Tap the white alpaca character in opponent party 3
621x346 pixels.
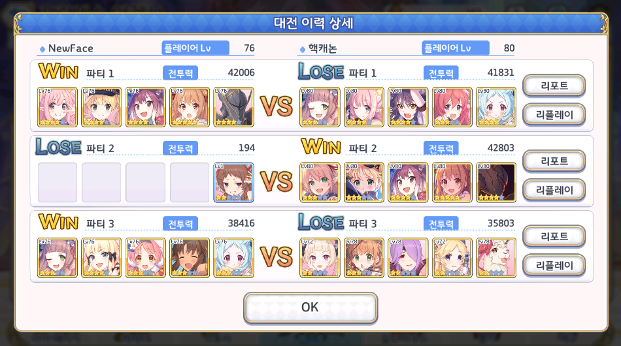(x=496, y=258)
